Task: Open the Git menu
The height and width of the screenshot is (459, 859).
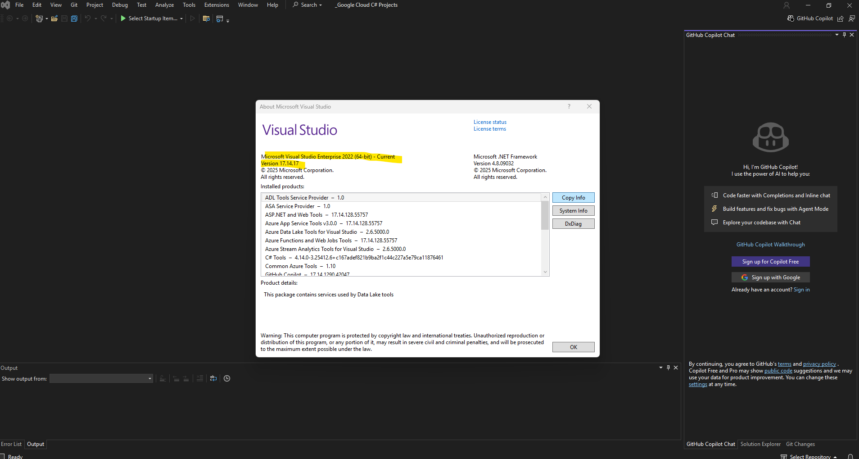Action: (x=74, y=5)
